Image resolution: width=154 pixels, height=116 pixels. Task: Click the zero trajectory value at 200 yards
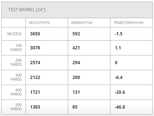116,63
